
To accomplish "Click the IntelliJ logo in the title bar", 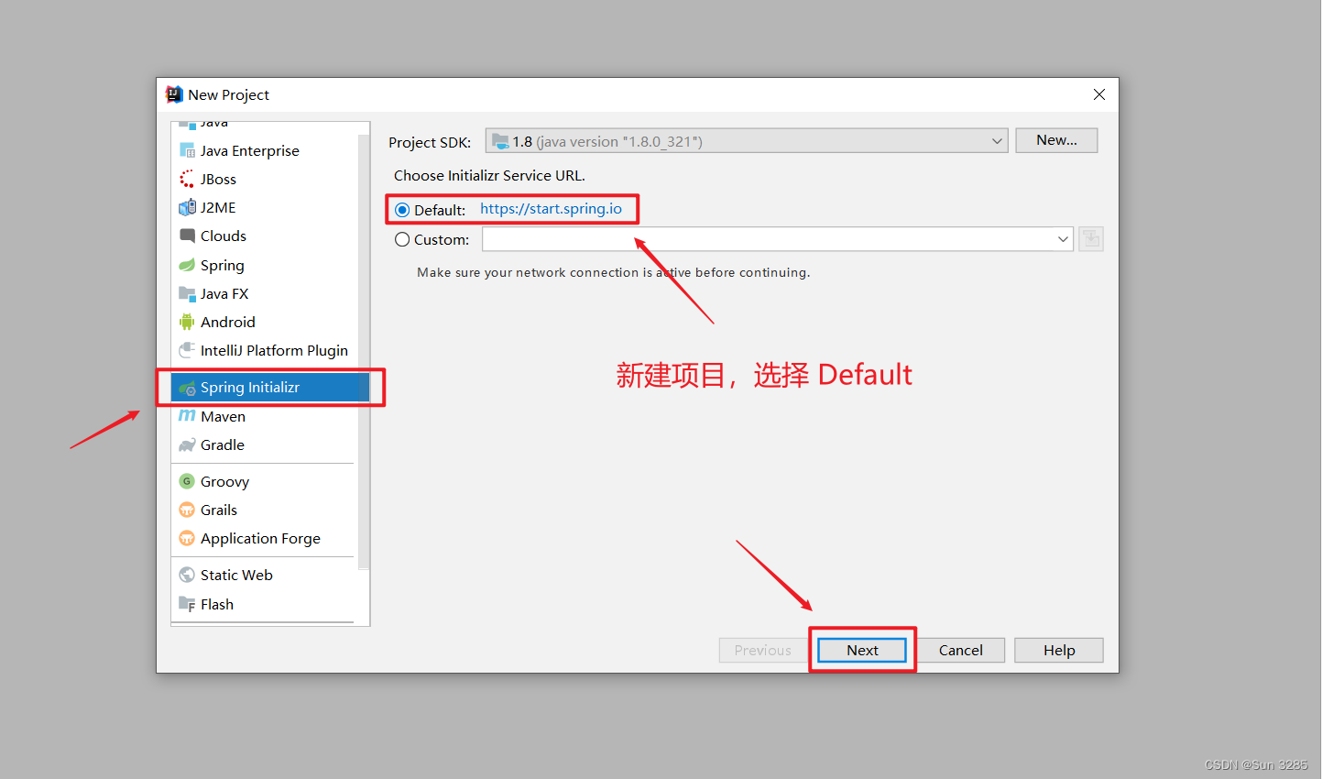I will click(x=174, y=94).
